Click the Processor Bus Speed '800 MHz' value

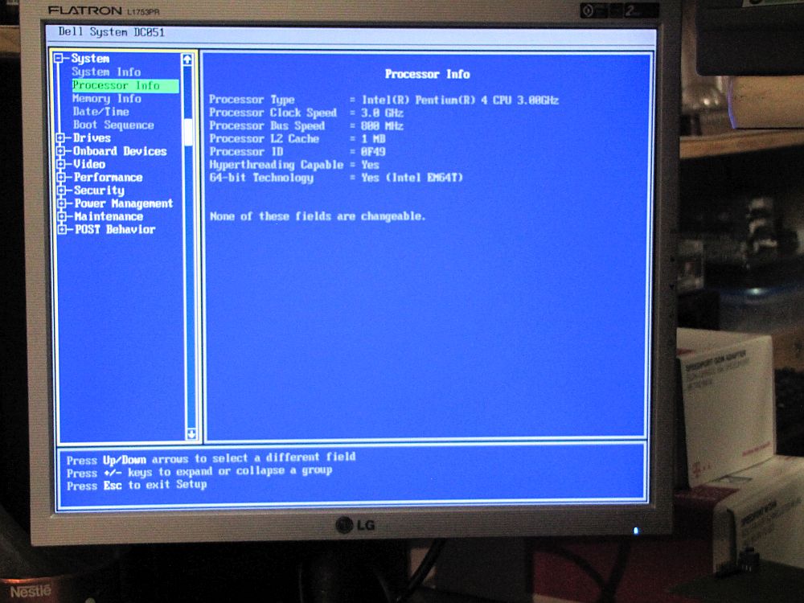tap(382, 126)
